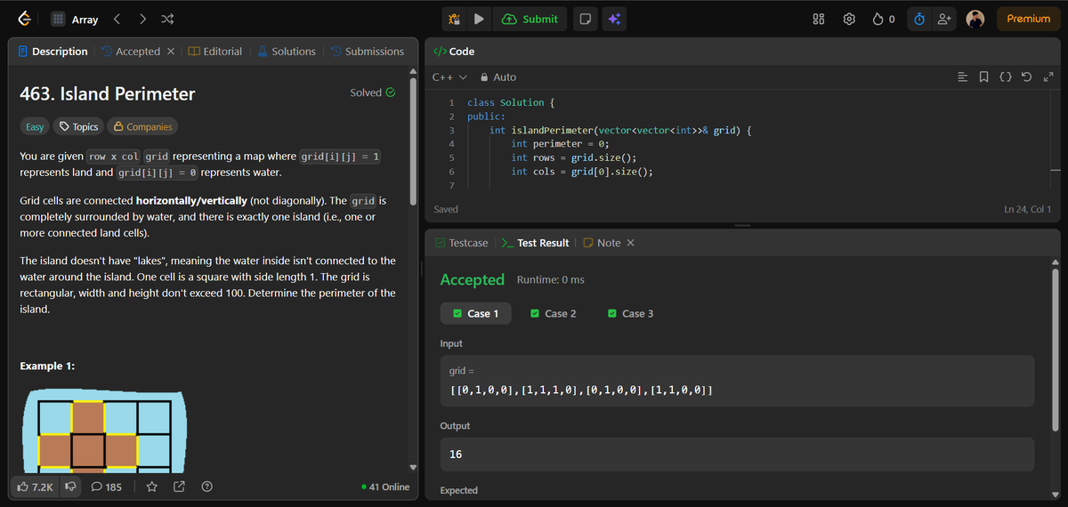Click the grid input value field
The width and height of the screenshot is (1068, 507).
737,381
